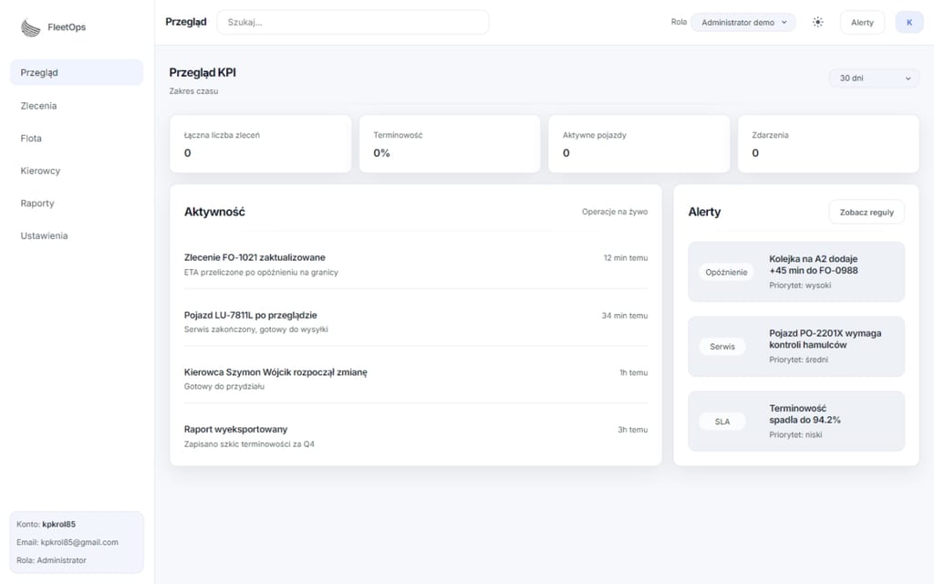Click the Aktywne pojazdy KPI card

[x=638, y=143]
